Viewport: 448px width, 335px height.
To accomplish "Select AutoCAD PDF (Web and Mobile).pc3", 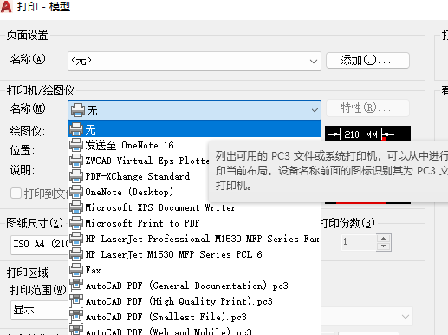I will 194,330.
